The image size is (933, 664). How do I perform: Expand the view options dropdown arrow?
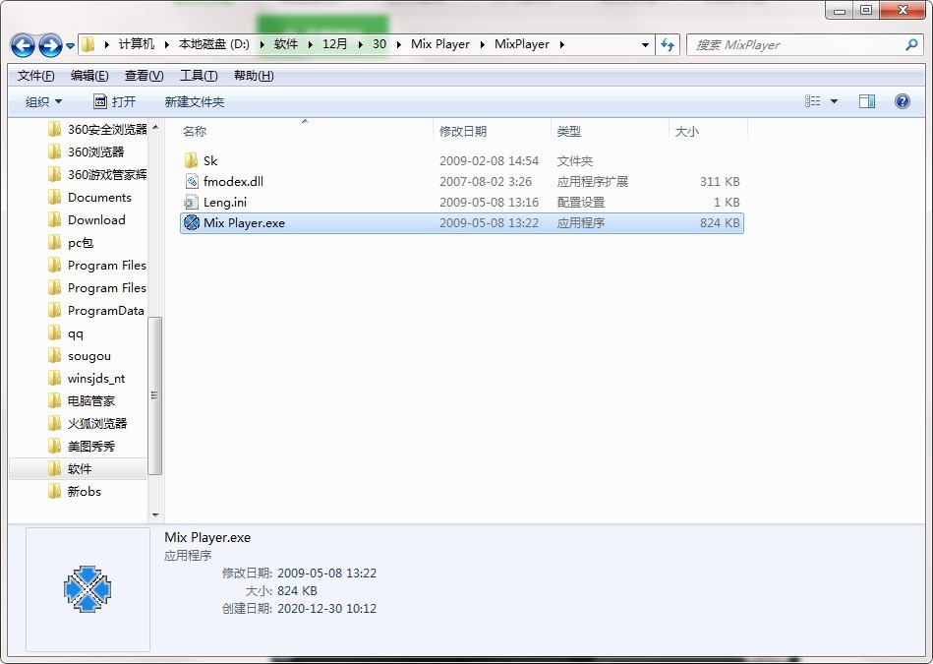pyautogui.click(x=835, y=101)
